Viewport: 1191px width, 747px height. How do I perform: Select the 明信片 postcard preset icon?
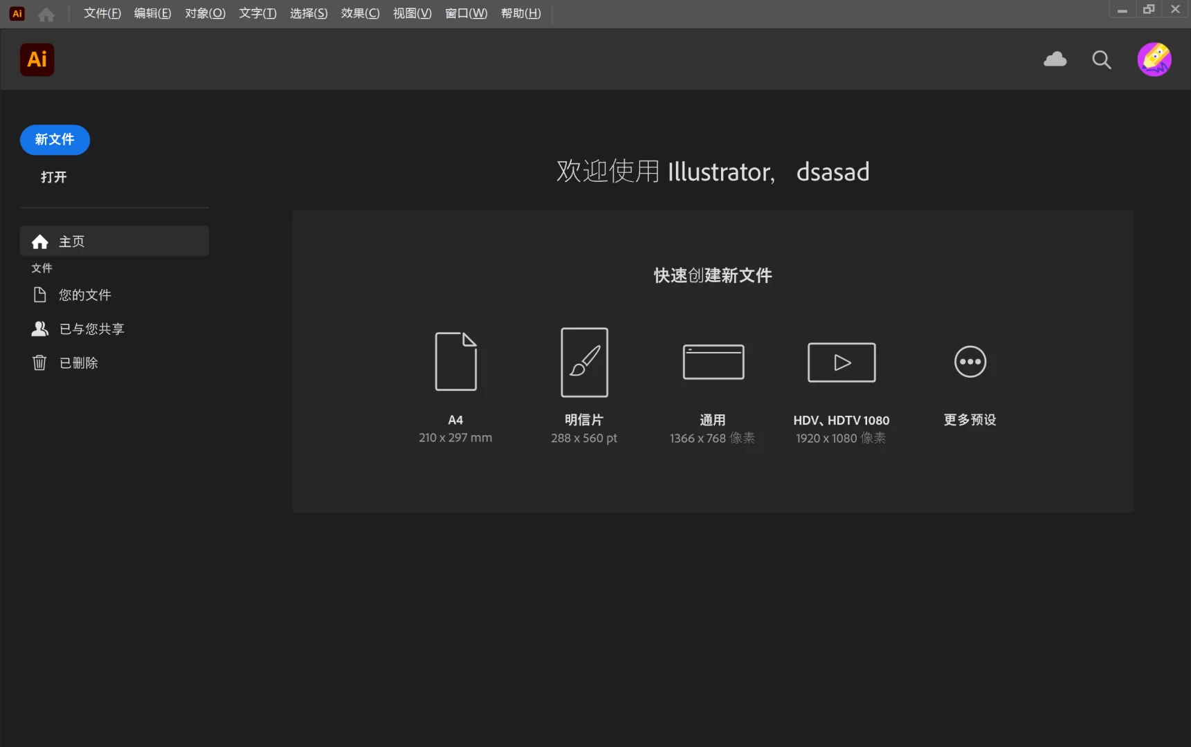[x=583, y=361]
